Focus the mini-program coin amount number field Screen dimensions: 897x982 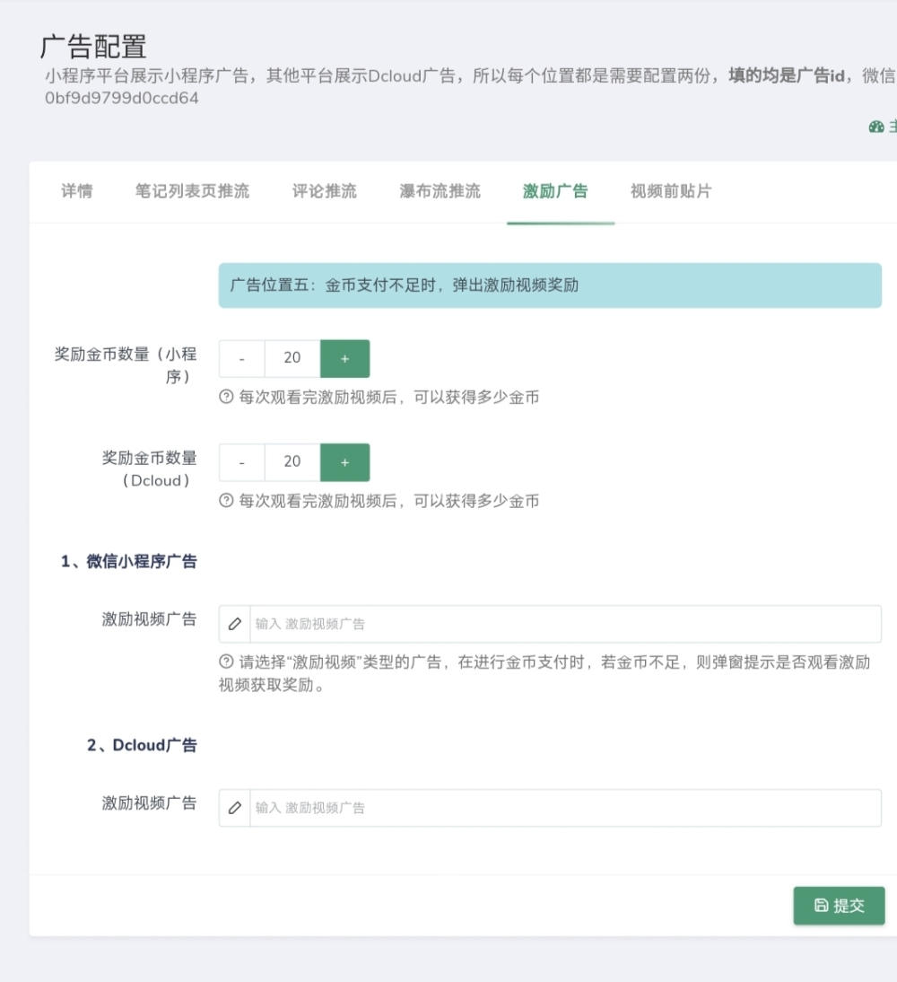point(292,358)
